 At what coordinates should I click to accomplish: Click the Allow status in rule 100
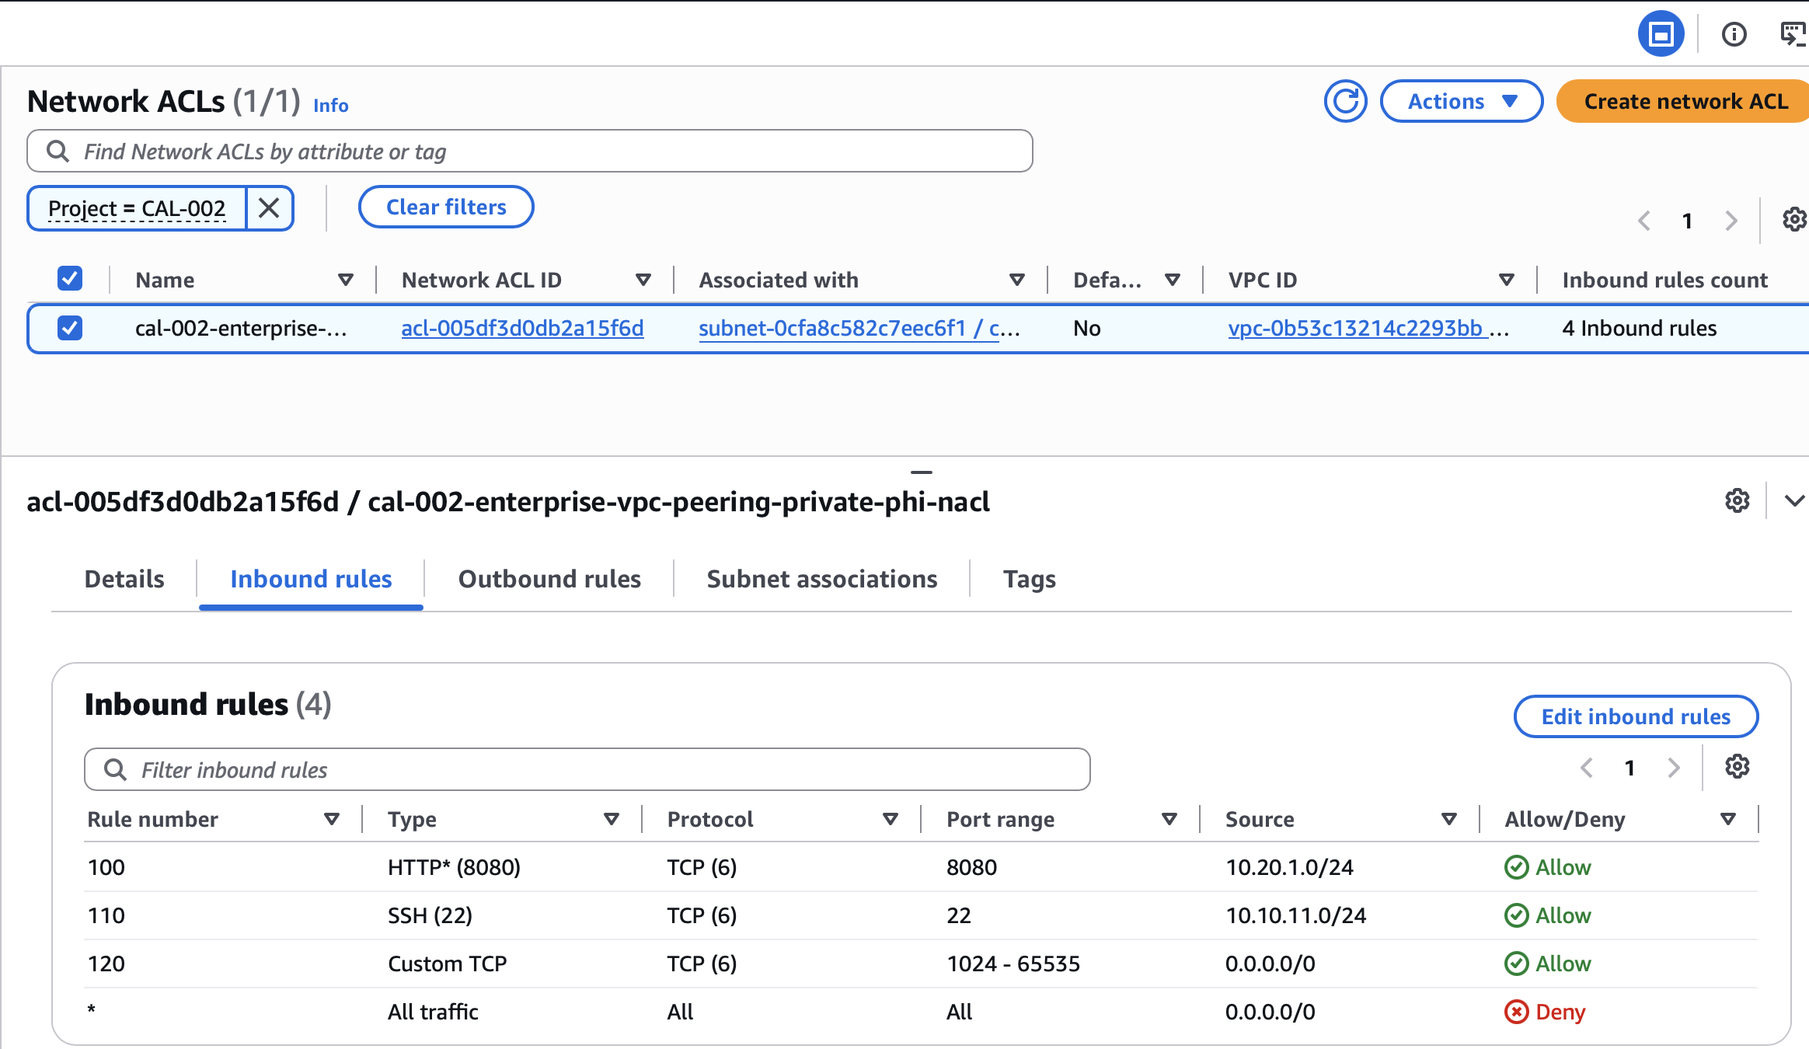[x=1548, y=867]
